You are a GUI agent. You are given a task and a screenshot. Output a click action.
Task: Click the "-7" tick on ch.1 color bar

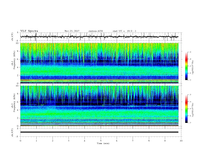point(190,80)
